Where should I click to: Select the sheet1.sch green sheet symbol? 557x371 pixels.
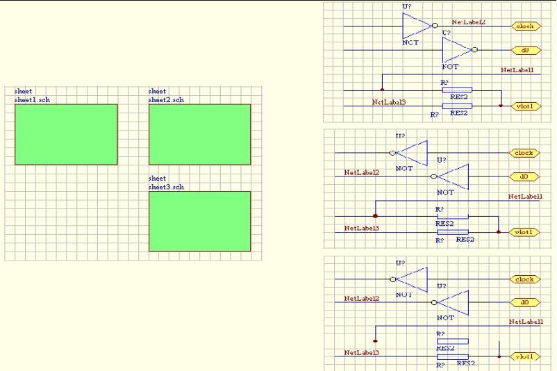coord(66,134)
